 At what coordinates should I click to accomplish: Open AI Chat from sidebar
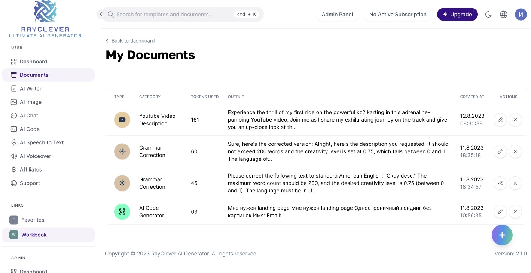tap(48, 116)
